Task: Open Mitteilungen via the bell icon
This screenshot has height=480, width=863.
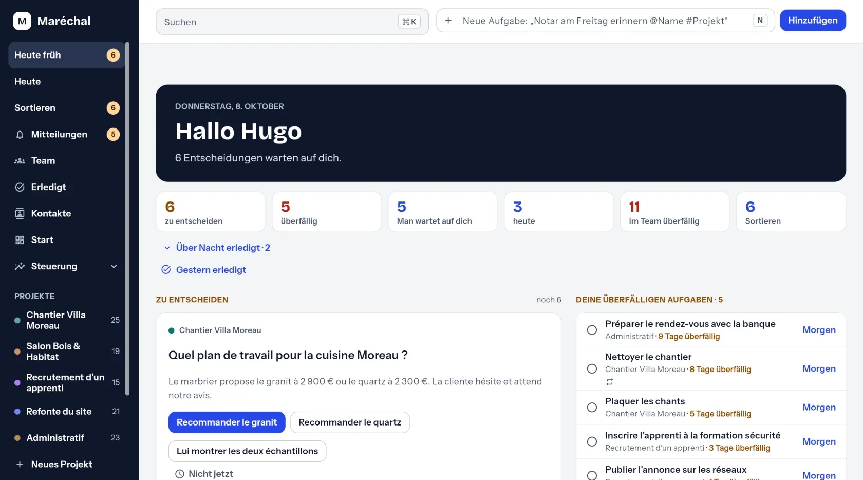Action: [20, 135]
